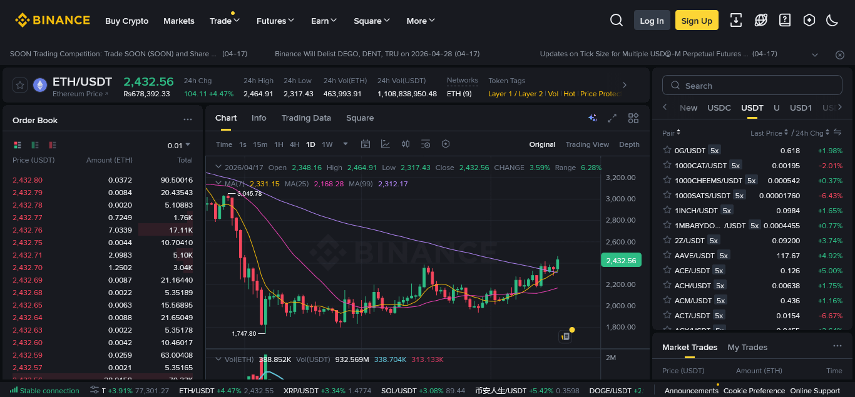Open the app download icon
The image size is (855, 397).
tap(736, 20)
